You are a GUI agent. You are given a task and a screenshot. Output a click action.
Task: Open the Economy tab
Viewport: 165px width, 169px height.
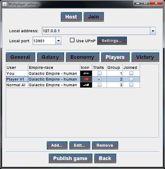click(x=82, y=57)
